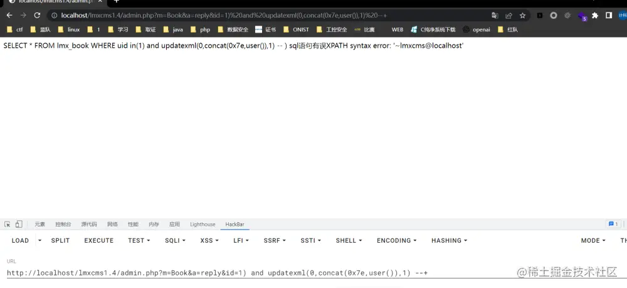Reload the current page
627x288 pixels.
pos(37,15)
